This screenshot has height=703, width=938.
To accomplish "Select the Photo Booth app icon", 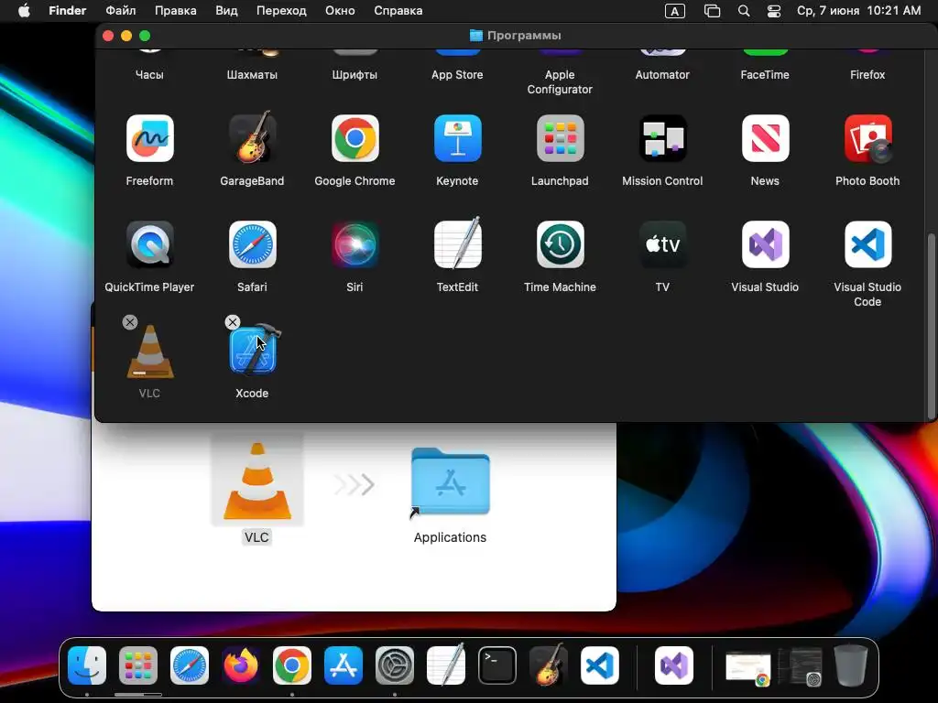I will coord(867,139).
